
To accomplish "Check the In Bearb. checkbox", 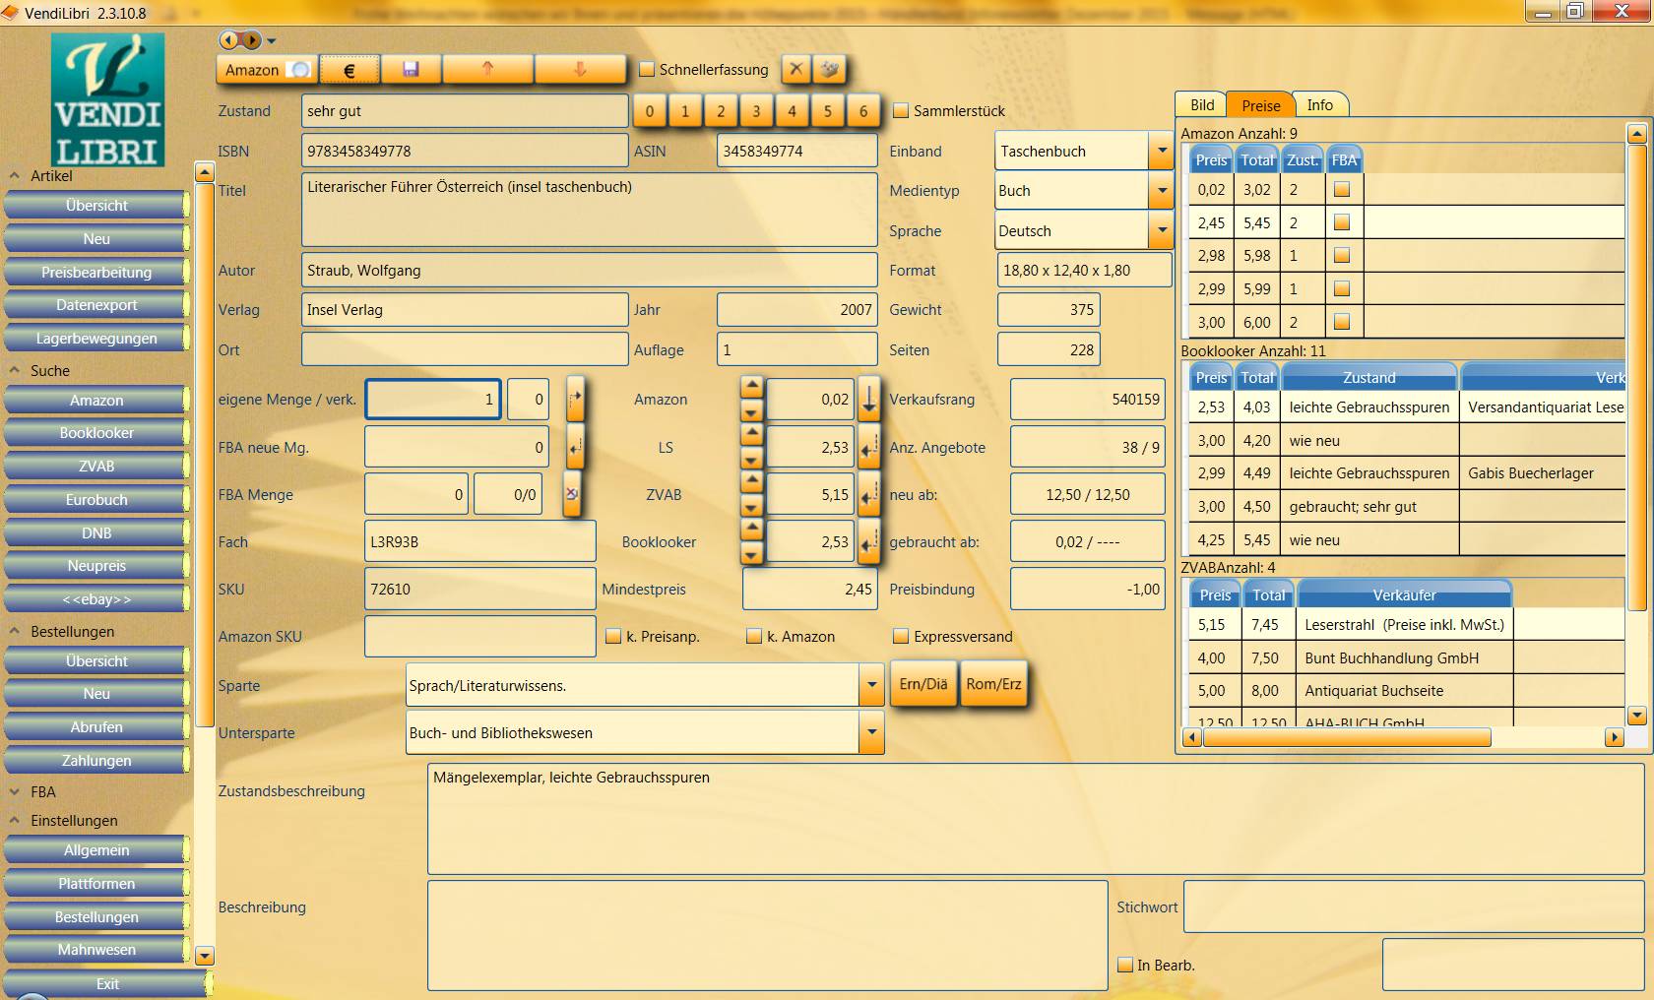I will coord(1125,966).
